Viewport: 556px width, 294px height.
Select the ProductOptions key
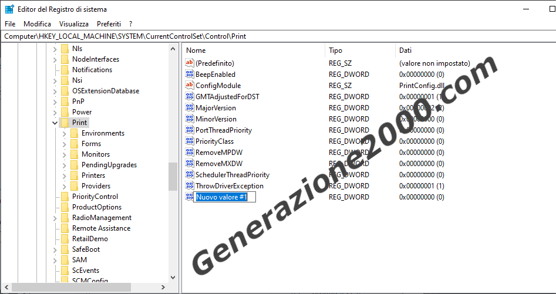(97, 207)
